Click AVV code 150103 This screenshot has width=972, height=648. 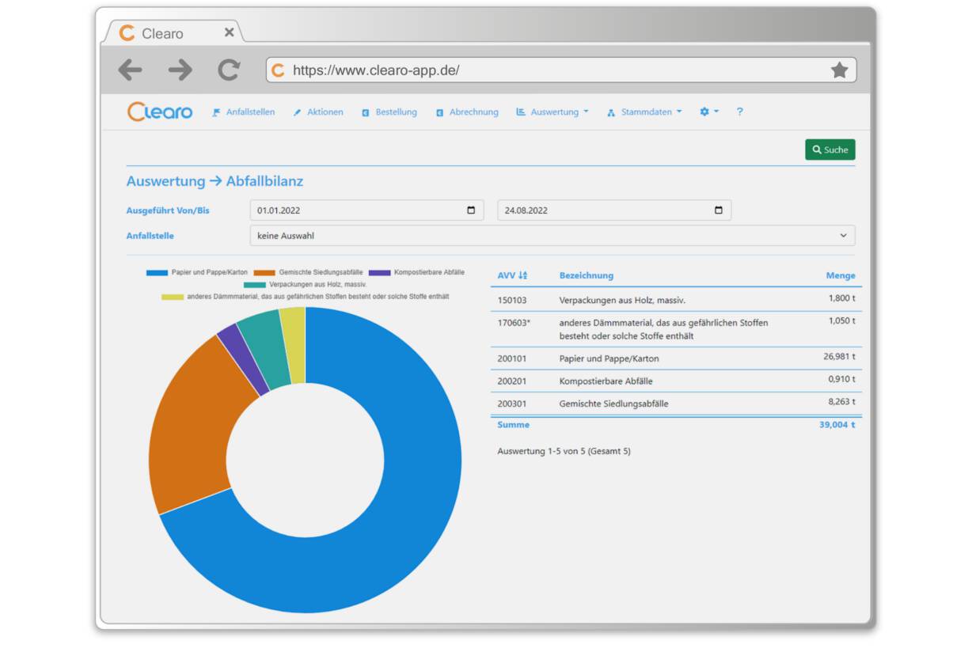coord(512,301)
